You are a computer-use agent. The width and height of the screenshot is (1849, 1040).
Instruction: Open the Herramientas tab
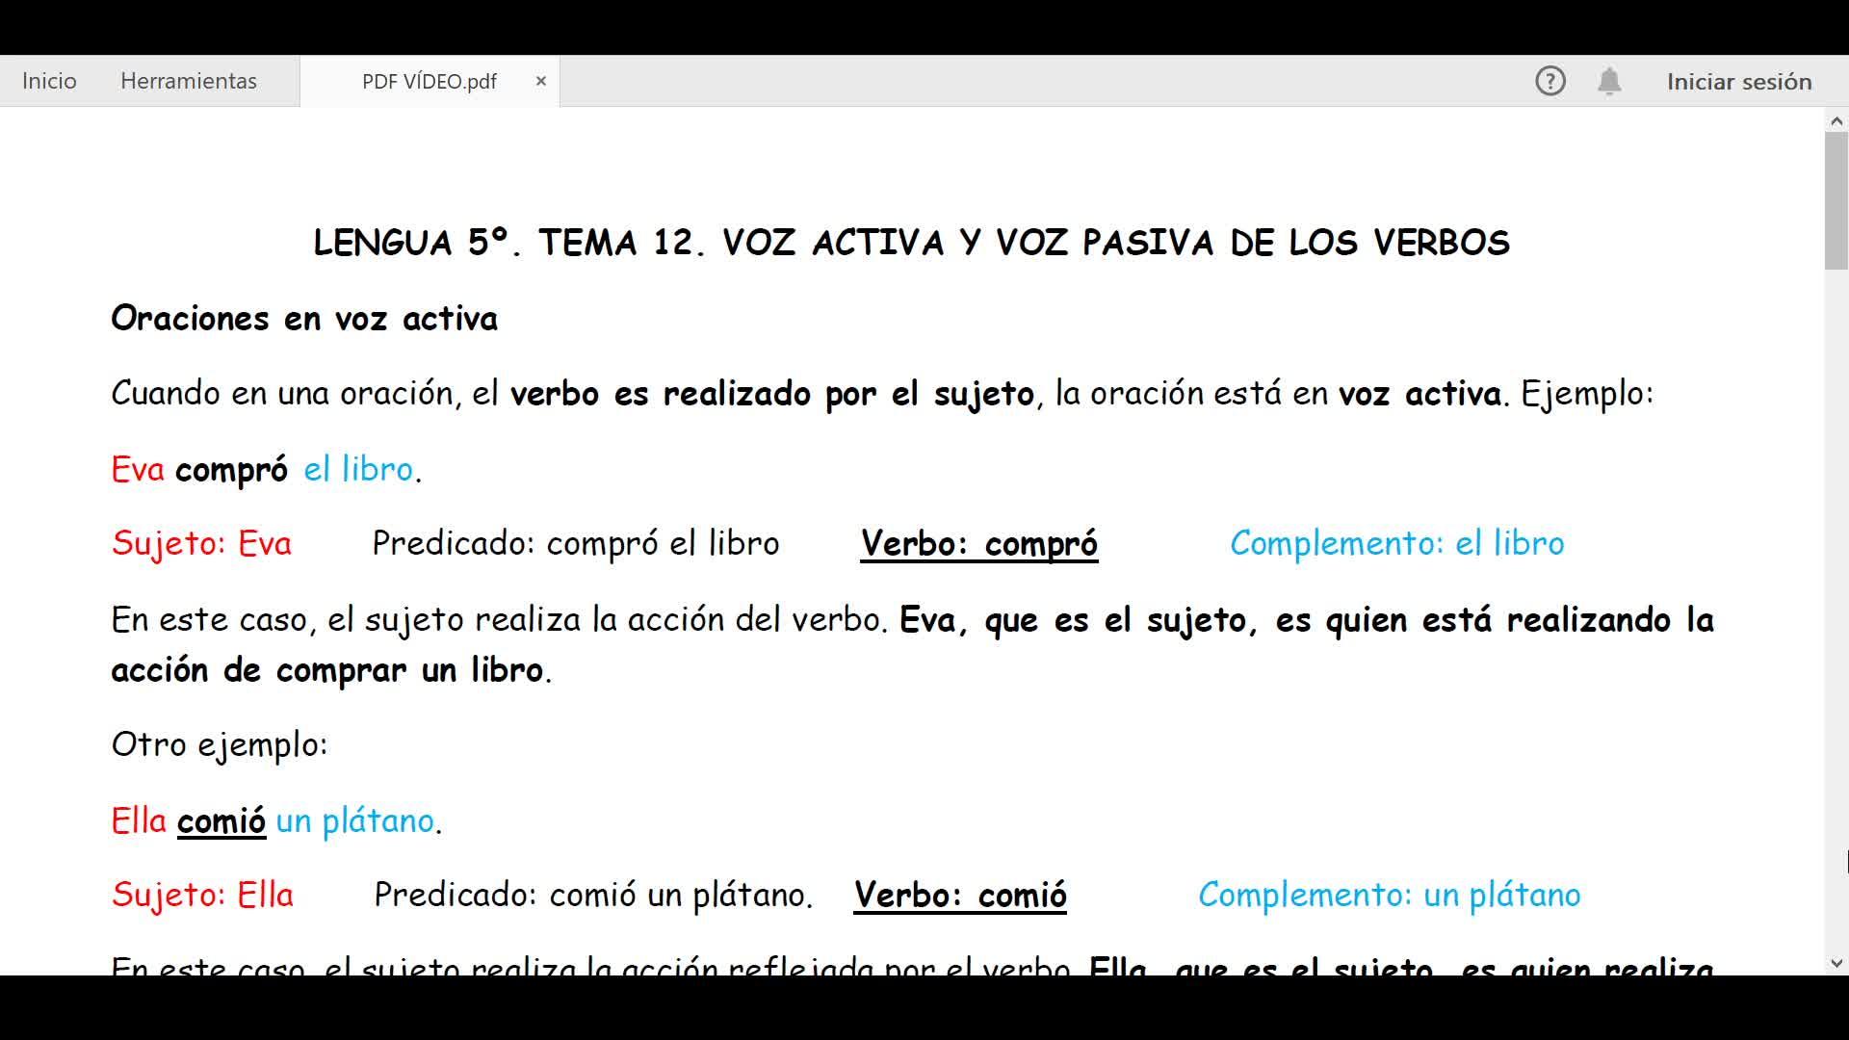pyautogui.click(x=189, y=81)
